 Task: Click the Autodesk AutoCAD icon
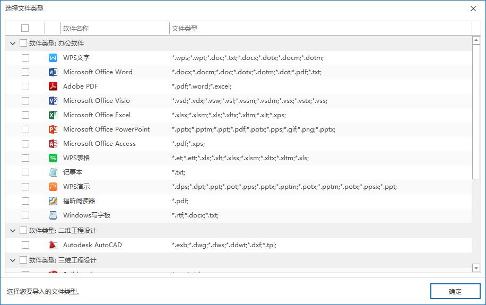point(53,245)
